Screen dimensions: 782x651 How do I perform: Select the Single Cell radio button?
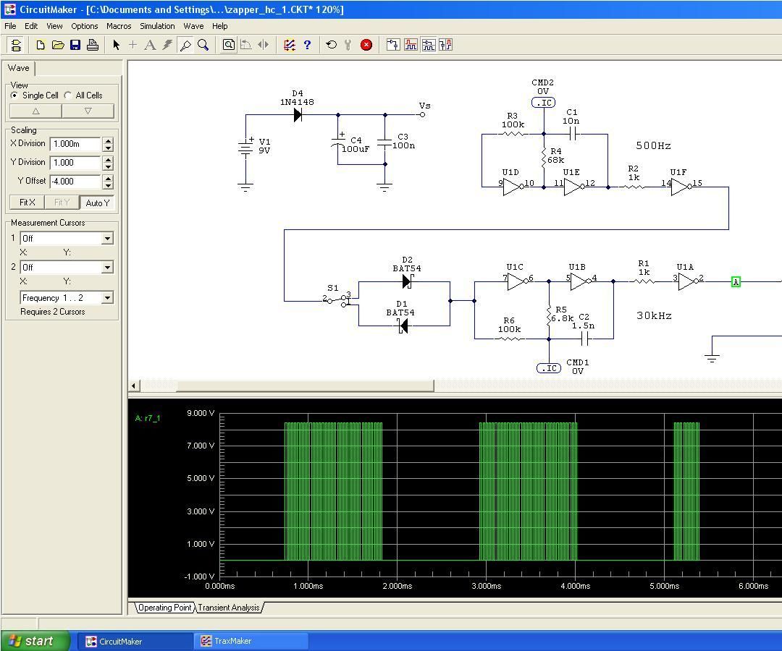[14, 95]
